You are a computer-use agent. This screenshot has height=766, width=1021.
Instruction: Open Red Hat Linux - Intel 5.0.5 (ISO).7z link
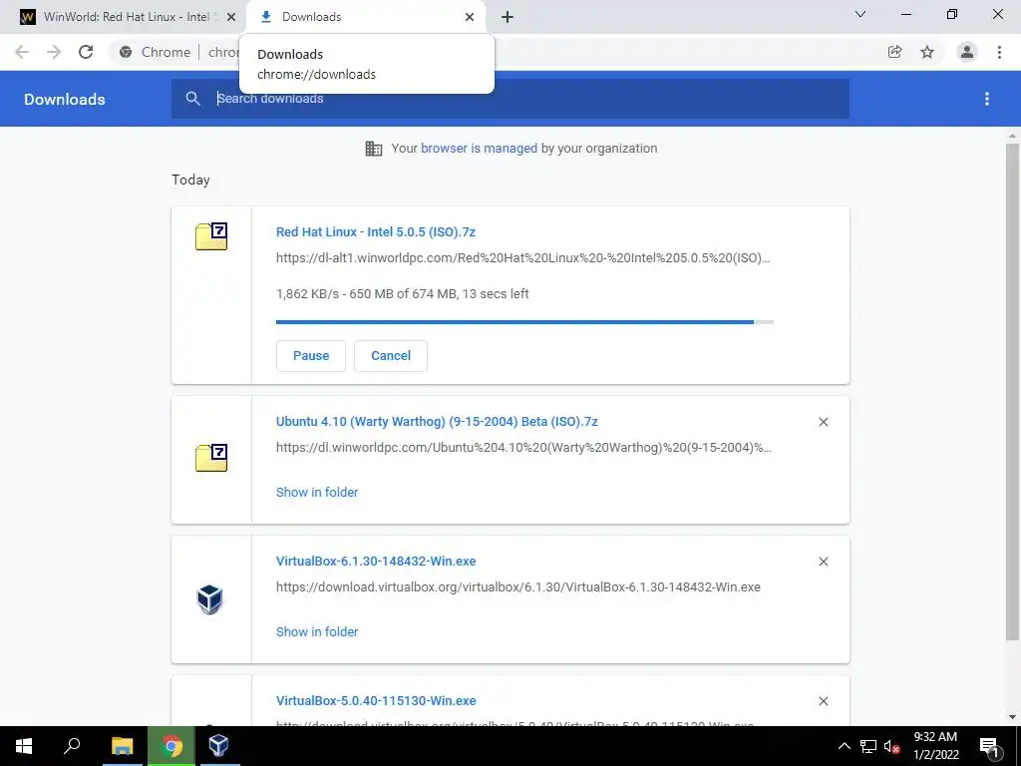pos(376,231)
